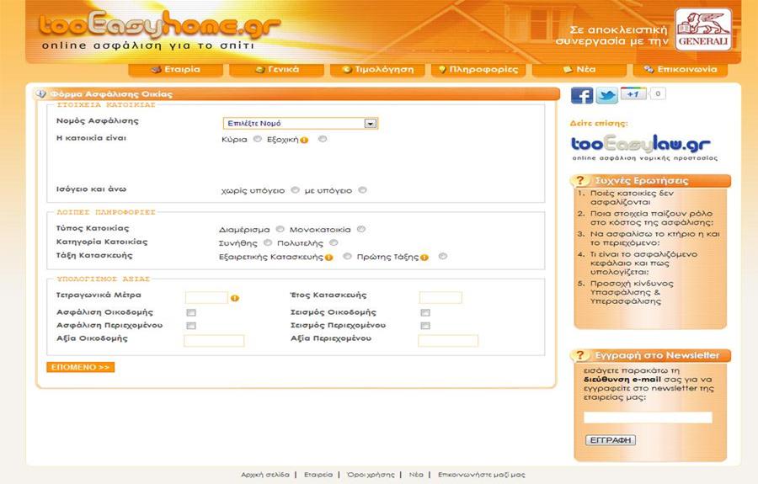Click question mark icon of Συχνές Ερωτήσεις
Viewport: 758px width, 484px height.
(579, 181)
